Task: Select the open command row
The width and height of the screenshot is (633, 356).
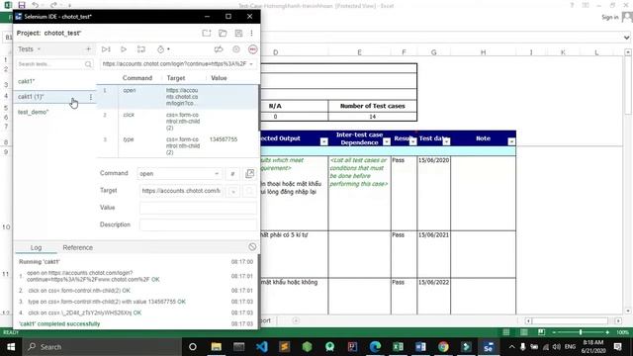Action: pyautogui.click(x=177, y=97)
